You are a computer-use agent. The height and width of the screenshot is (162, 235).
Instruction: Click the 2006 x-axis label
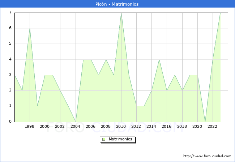90,126
